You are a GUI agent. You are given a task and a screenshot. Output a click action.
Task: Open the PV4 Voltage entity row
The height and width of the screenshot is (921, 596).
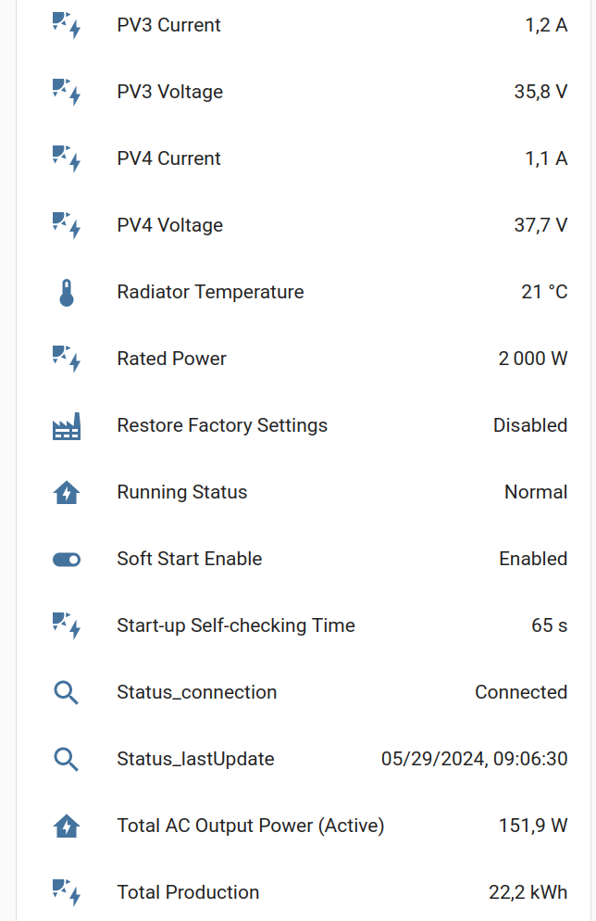click(x=170, y=225)
